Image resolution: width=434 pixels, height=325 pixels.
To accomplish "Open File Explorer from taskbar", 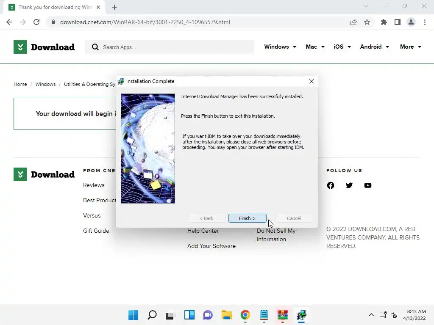I will coord(227,315).
